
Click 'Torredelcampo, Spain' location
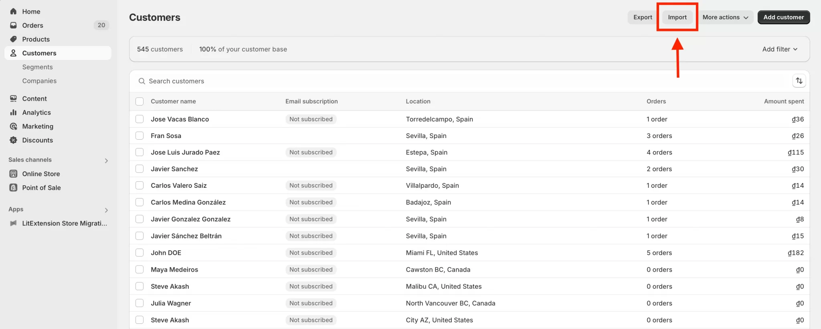(x=439, y=119)
